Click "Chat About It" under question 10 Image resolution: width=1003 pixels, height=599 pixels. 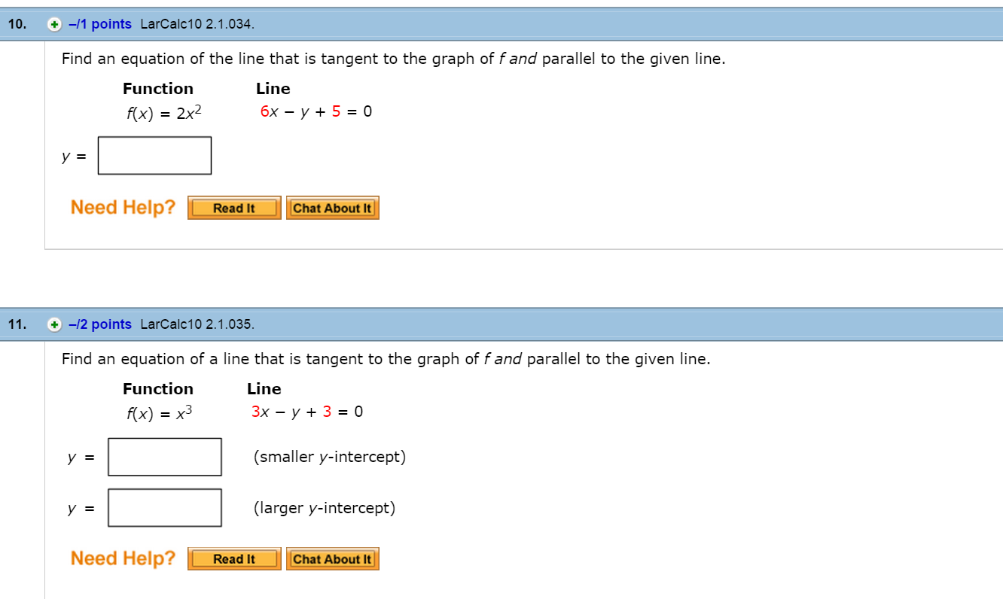pyautogui.click(x=332, y=208)
